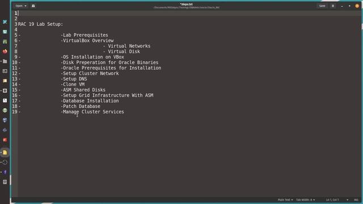Image resolution: width=363 pixels, height=204 pixels.
Task: Place cursor on 'RAC 19 Lab Setup:' line
Action: pos(40,24)
